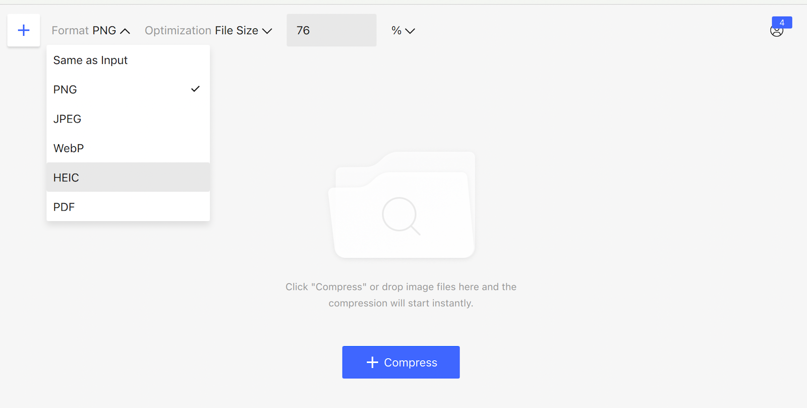Click the notification badge showing 4
807x408 pixels.
tap(782, 23)
